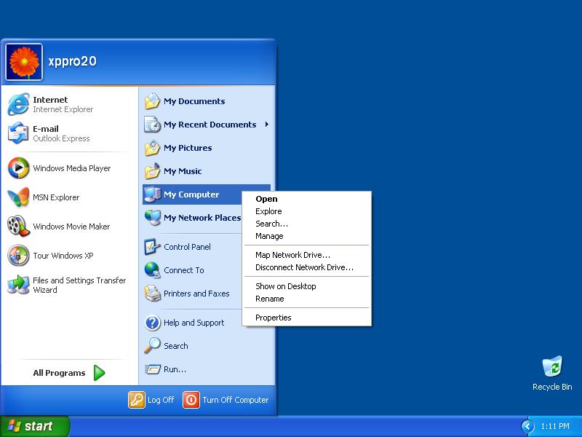The image size is (582, 437).
Task: Click the My Pictures label
Action: (188, 148)
